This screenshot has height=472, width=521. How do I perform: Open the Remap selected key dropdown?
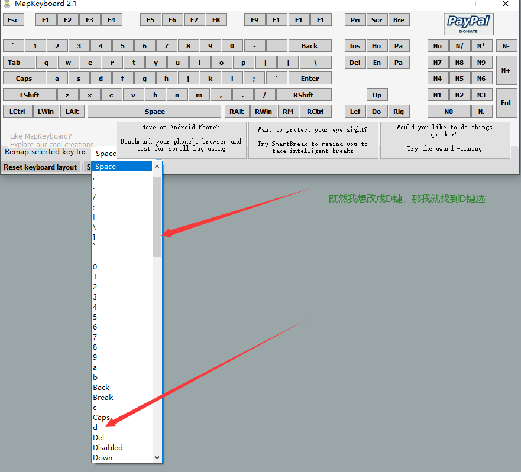[x=105, y=153]
